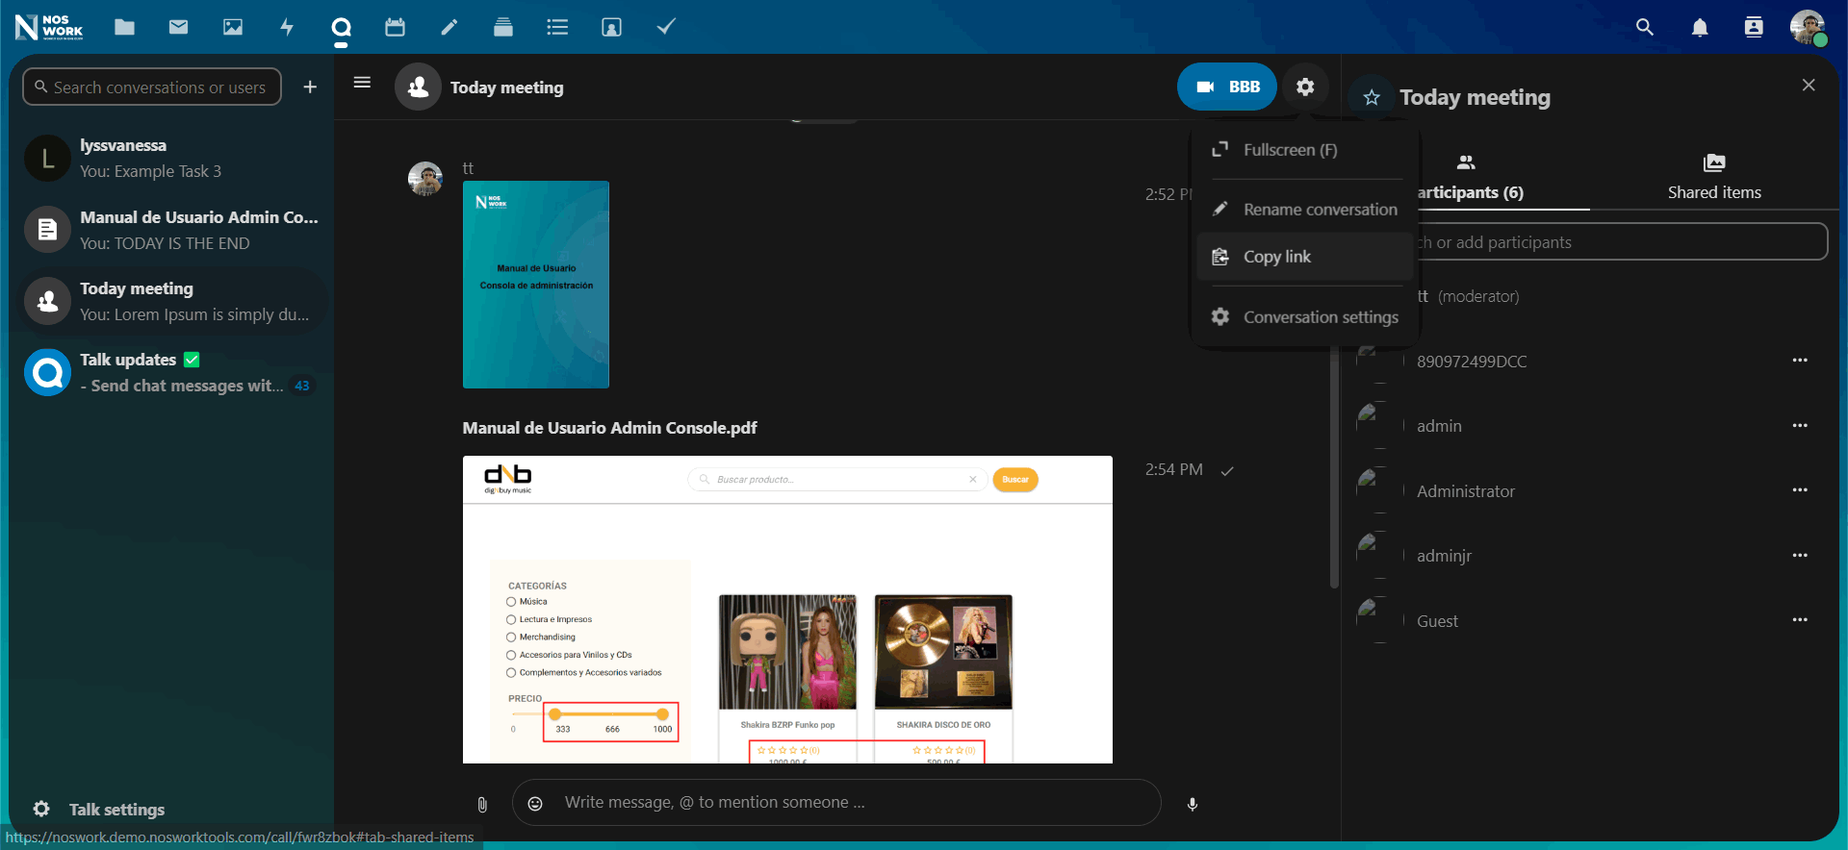Click Manual de Usuario Admin Console.pdf filename

tap(609, 428)
